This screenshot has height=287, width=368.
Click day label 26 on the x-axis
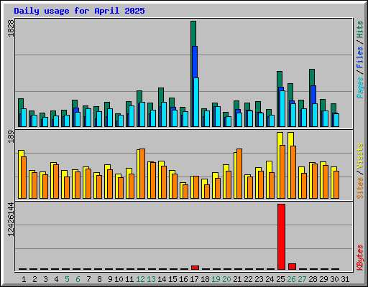click(x=291, y=279)
